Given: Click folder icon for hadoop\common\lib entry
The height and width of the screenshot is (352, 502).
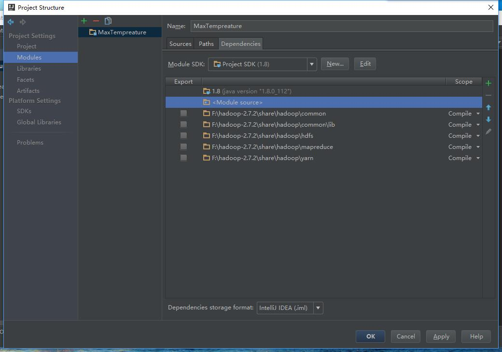Looking at the screenshot, I should point(207,124).
